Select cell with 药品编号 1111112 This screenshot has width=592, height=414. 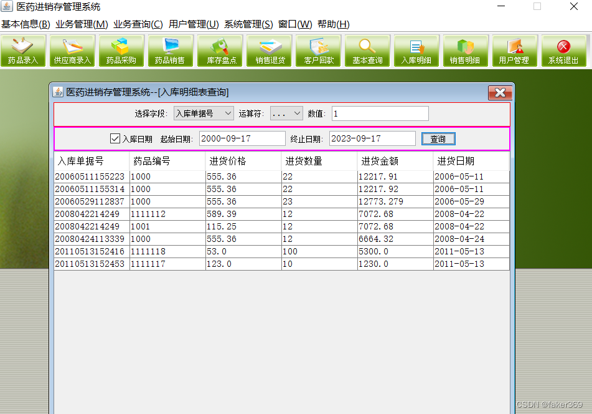(167, 214)
